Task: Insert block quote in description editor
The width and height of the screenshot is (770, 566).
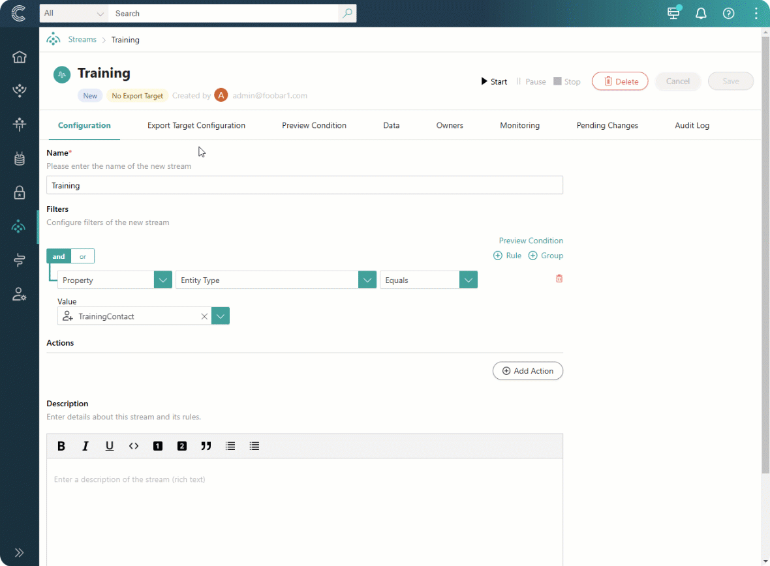Action: point(206,446)
